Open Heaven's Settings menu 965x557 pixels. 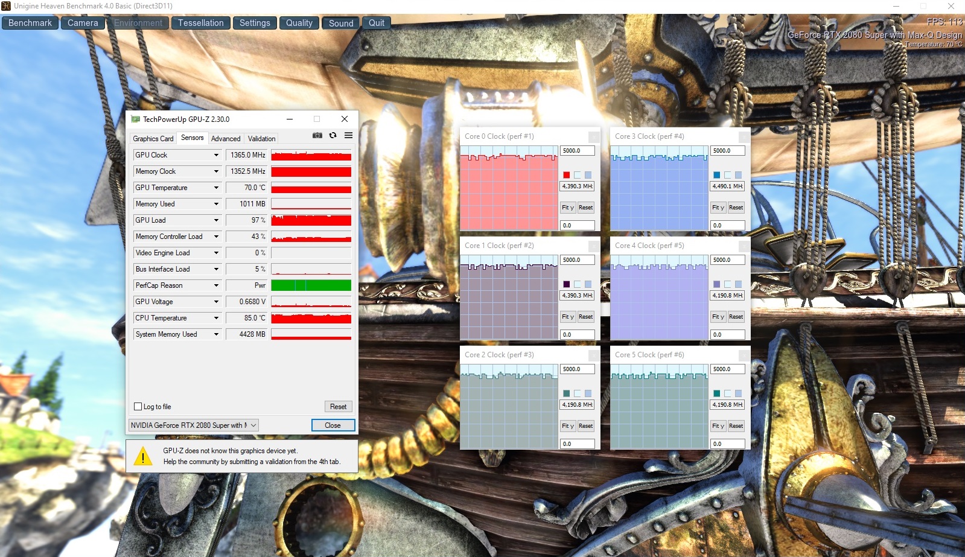255,23
